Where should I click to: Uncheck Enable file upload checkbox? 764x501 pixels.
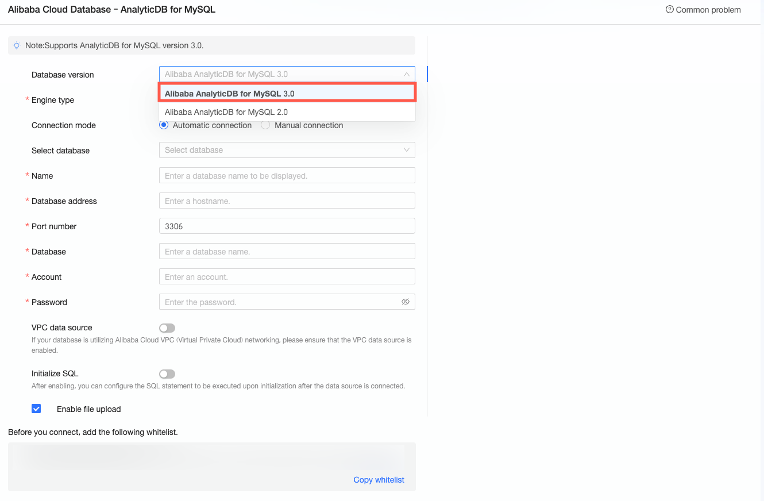[x=36, y=409]
